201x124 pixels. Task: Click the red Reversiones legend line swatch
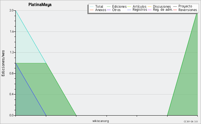tap(175, 10)
